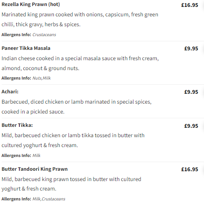Click the £9.95 price beside Achari
Viewport: 204px width, 203px height.
pyautogui.click(x=191, y=92)
